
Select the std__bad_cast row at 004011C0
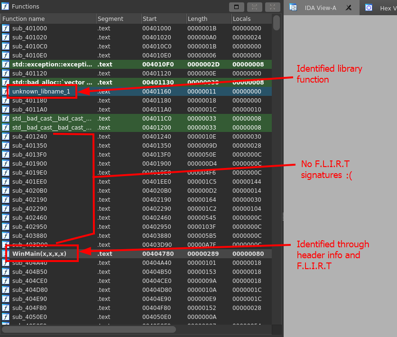click(136, 119)
